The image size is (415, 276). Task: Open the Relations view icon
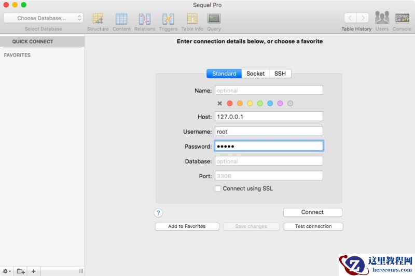point(145,19)
